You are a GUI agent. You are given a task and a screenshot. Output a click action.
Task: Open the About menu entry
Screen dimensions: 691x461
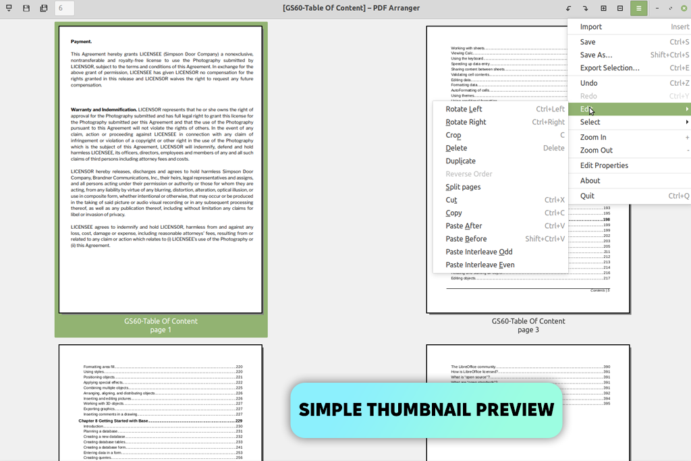[x=630, y=181]
